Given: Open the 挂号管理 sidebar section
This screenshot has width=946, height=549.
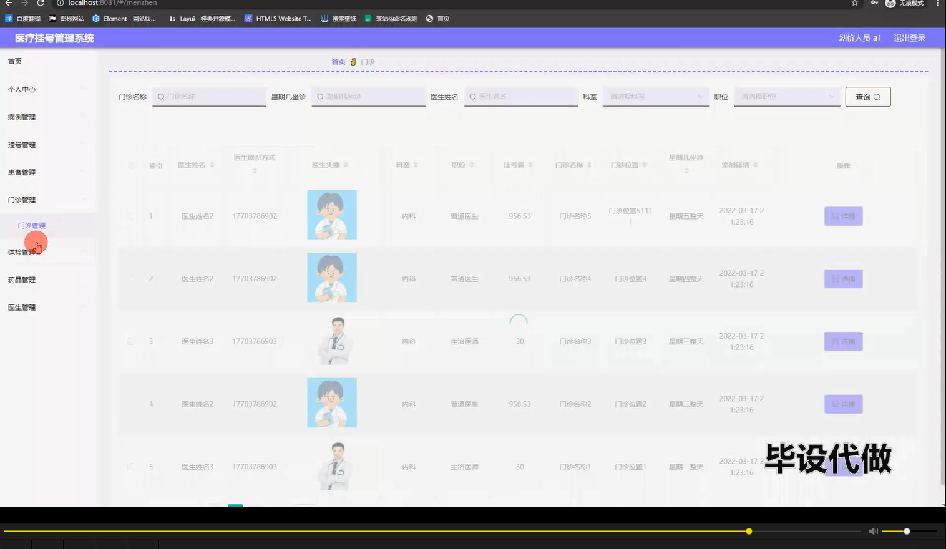Looking at the screenshot, I should 22,144.
